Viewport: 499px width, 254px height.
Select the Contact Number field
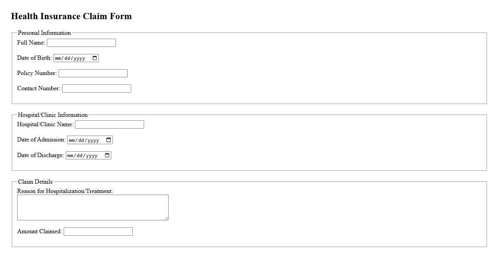coord(96,89)
